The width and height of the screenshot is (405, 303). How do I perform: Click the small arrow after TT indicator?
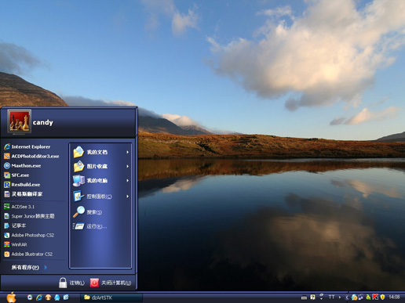[340, 297]
